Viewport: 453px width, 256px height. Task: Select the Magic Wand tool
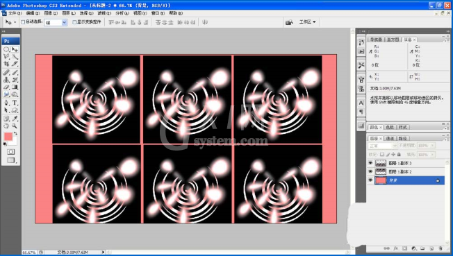coord(15,57)
